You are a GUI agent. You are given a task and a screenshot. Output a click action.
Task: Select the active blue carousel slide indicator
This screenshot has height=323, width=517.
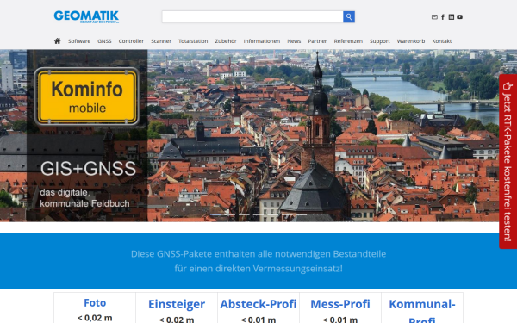(x=215, y=214)
